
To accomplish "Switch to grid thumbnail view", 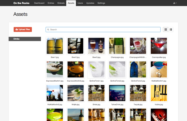I will pyautogui.click(x=166, y=30).
